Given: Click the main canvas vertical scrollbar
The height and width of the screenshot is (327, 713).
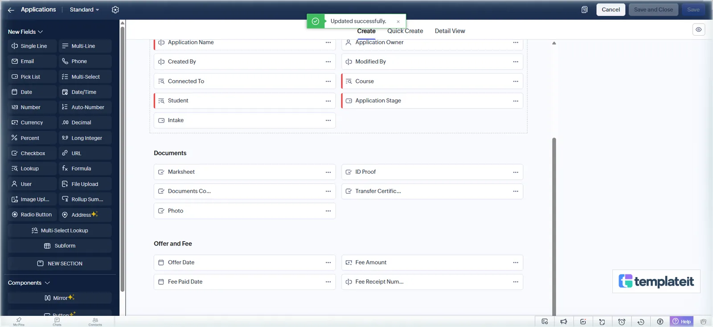Looking at the screenshot, I should click(x=554, y=226).
